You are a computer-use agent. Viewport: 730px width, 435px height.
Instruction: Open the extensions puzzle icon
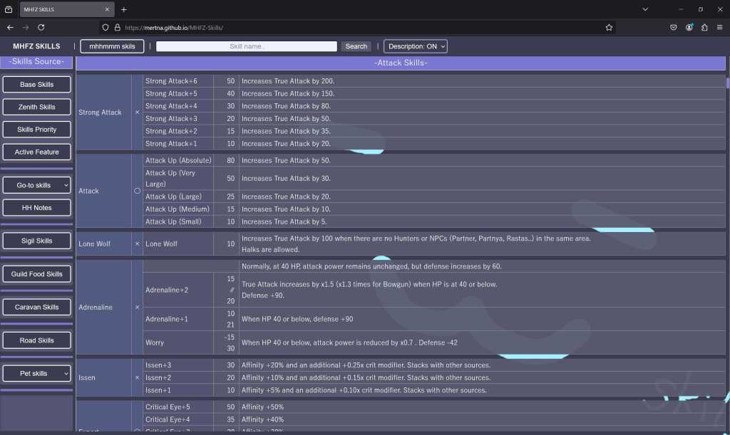(704, 27)
